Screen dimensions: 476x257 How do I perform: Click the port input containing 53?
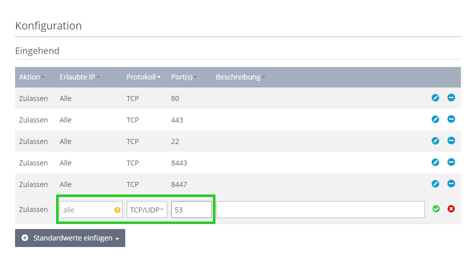pyautogui.click(x=191, y=209)
